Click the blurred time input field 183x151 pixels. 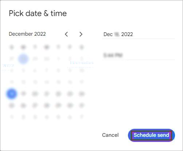tap(139, 55)
